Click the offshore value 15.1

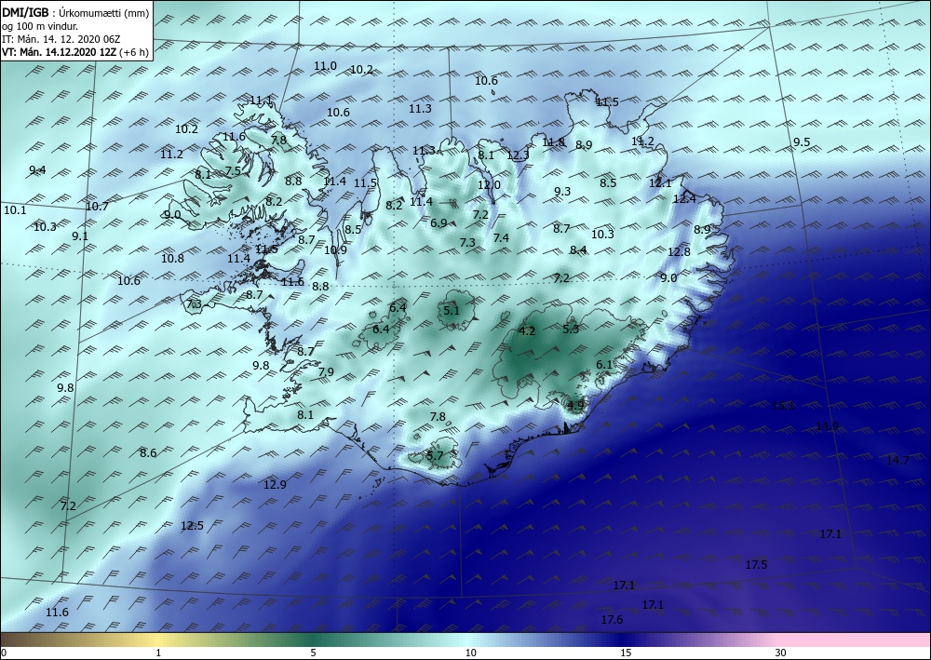click(x=784, y=405)
